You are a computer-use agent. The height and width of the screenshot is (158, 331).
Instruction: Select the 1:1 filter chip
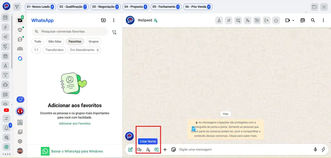(x=36, y=50)
